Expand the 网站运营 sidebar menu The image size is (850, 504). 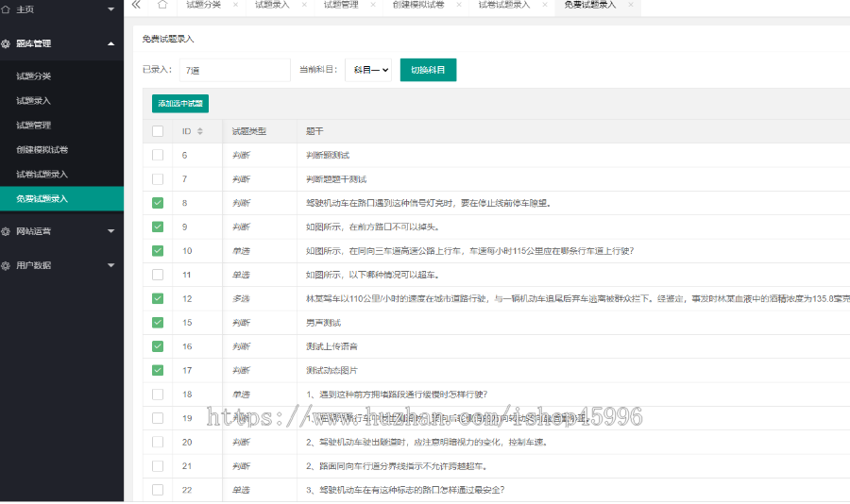pyautogui.click(x=111, y=231)
